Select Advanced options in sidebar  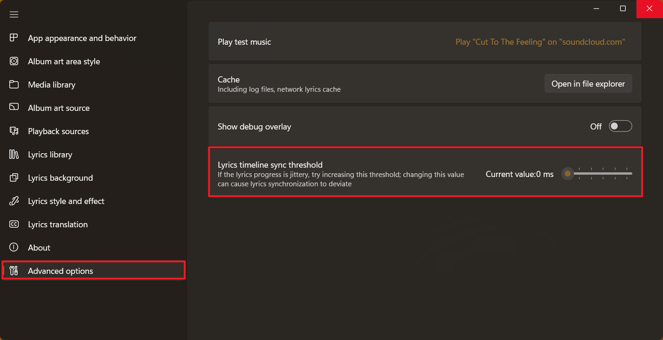coord(61,271)
